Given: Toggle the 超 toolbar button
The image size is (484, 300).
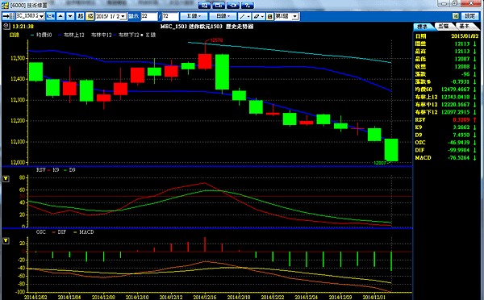Looking at the screenshot, I should click(80, 16).
